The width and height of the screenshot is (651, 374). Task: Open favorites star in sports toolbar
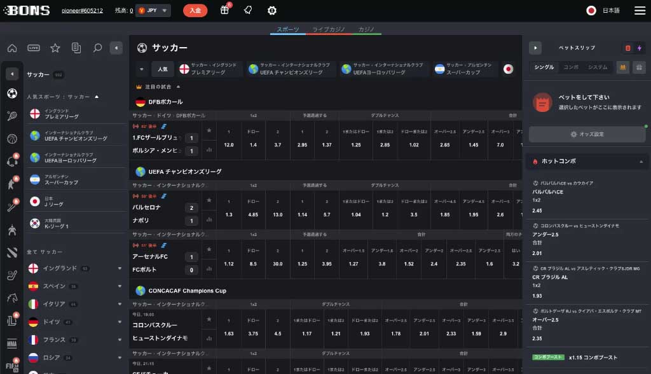point(55,48)
